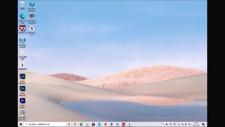The height and width of the screenshot is (127, 225).
Task: Open the red 64 app on taskbar
Action: 123,124
